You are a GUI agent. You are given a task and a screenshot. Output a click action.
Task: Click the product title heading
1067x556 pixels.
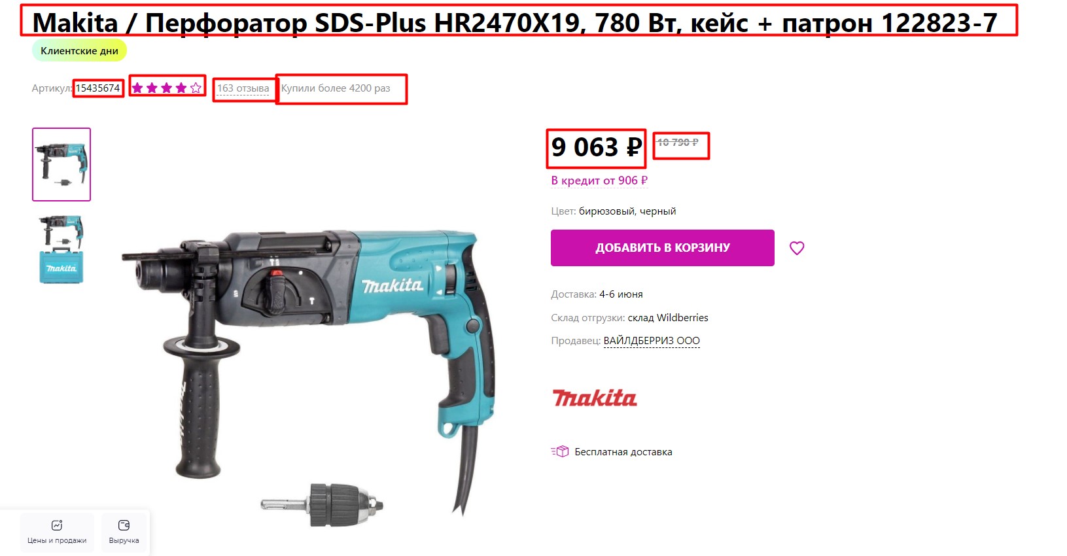click(515, 23)
